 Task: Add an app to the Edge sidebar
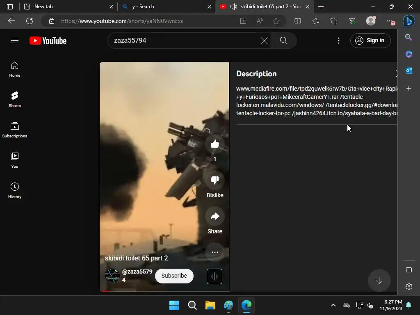point(409,88)
